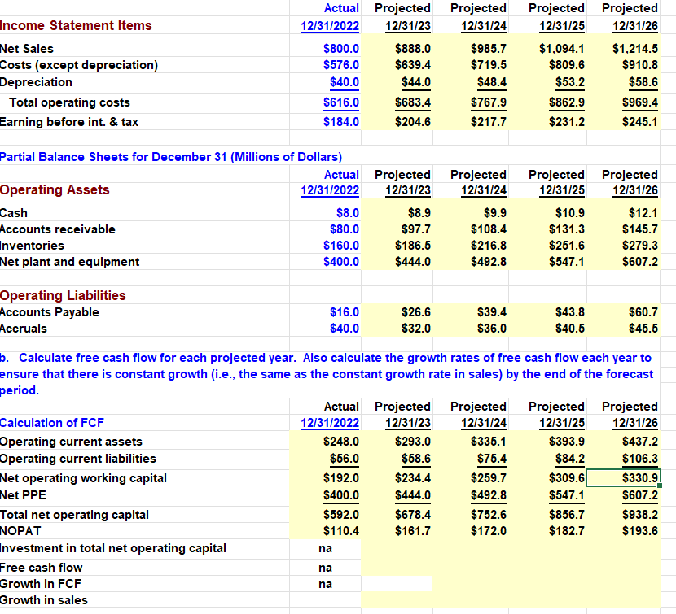Select the Inventories value $216.8 for 12/31/24
This screenshot has width=676, height=614.
(x=489, y=245)
